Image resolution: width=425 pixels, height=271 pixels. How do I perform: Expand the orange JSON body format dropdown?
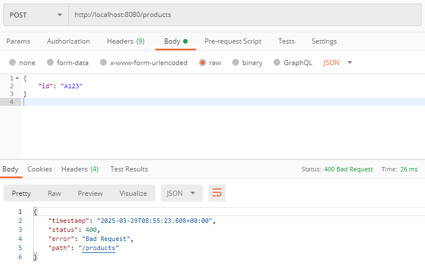coord(337,63)
